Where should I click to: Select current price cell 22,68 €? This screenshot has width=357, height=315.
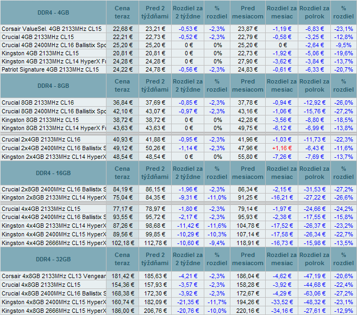(x=122, y=29)
